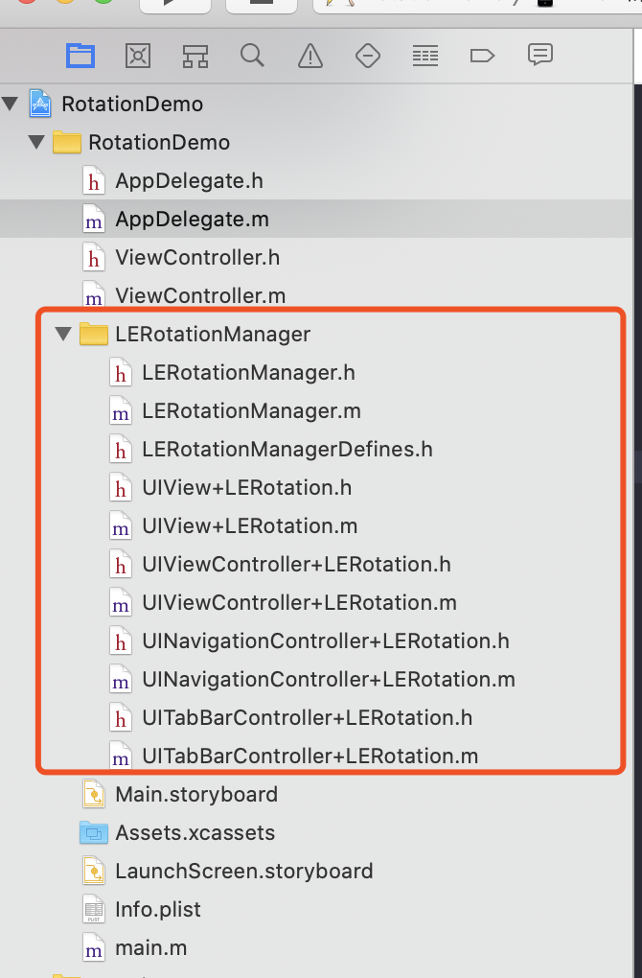This screenshot has height=978, width=642.
Task: Show the Breakpoint navigator
Action: coord(482,56)
